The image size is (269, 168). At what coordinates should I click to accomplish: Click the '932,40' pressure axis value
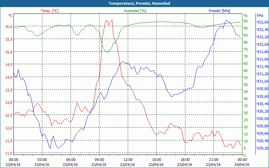(263, 30)
